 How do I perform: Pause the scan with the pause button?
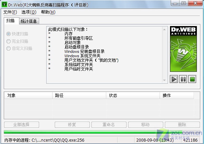click(x=183, y=79)
